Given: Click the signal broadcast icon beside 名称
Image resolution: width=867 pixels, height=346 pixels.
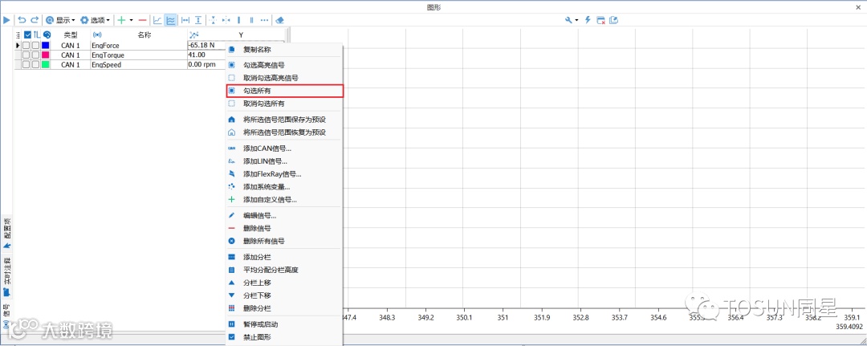Looking at the screenshot, I should (97, 35).
